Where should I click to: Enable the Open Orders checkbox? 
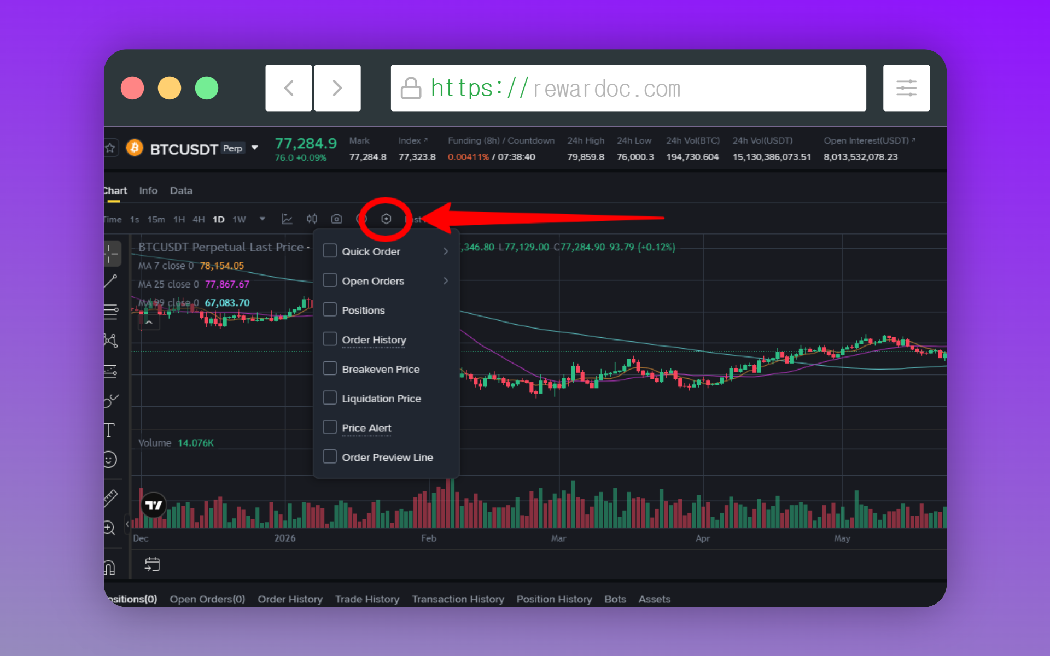tap(330, 280)
